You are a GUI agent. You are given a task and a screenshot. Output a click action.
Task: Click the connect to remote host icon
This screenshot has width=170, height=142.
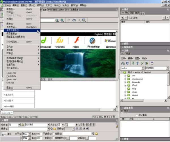[x=123, y=63]
